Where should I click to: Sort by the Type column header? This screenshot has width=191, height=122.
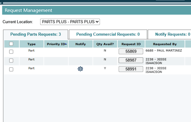32,44
